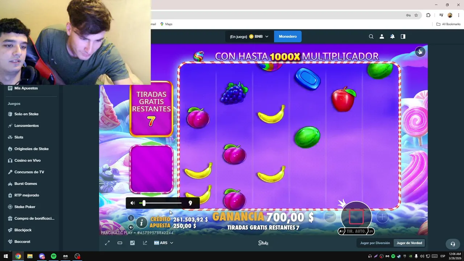The image size is (464, 261).
Task: Open All Bookmarks folder
Action: [x=448, y=24]
